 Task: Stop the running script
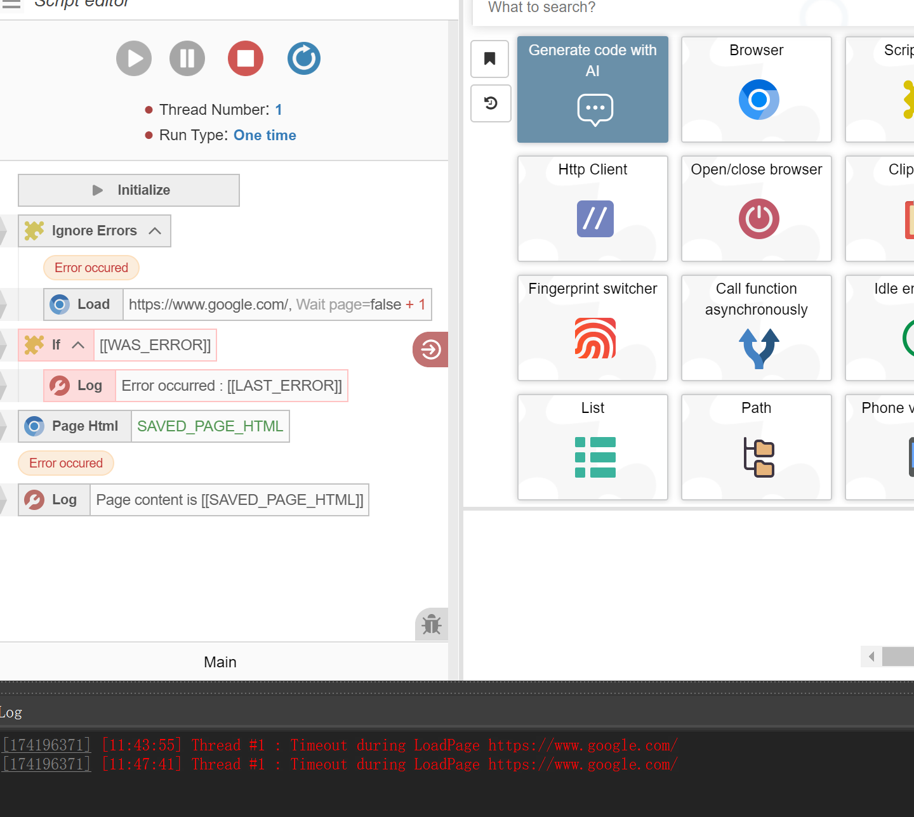pos(245,58)
